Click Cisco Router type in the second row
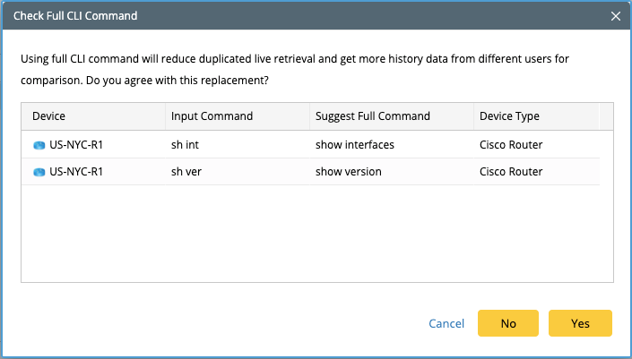This screenshot has height=359, width=632. (511, 172)
